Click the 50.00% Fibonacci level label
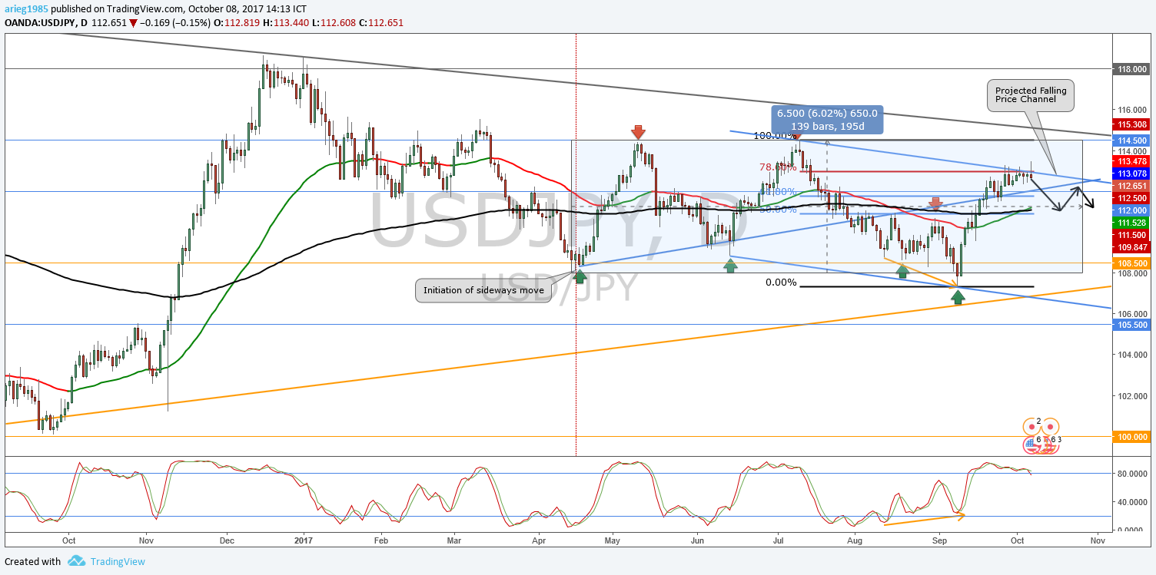This screenshot has width=1156, height=575. (777, 210)
